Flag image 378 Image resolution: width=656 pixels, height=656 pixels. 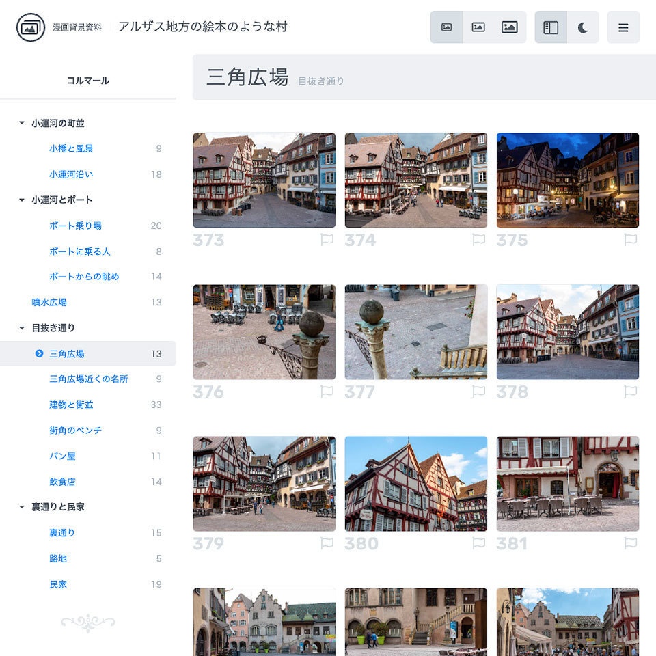point(631,392)
